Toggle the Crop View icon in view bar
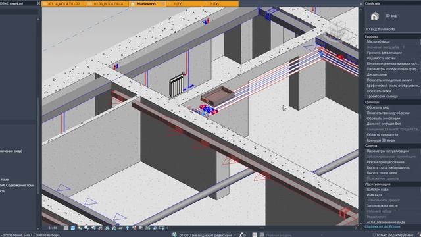Screen dimensions: 421x237 point(100,228)
